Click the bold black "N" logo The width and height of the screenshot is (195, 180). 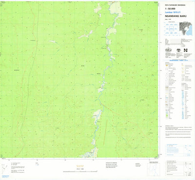(186, 50)
